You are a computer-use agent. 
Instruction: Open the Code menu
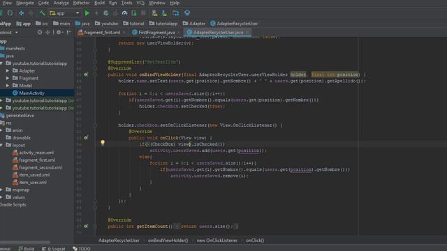(43, 3)
